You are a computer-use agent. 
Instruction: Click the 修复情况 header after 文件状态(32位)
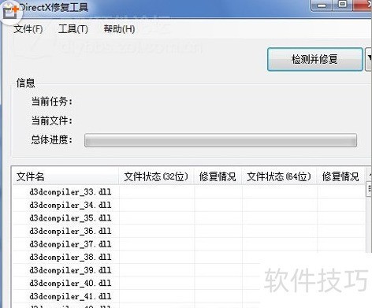point(218,176)
